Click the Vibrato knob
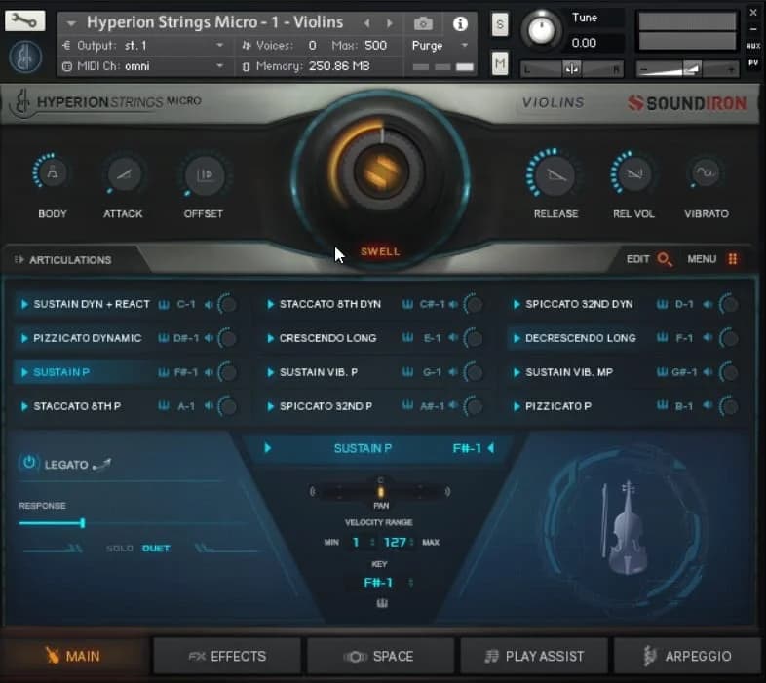The width and height of the screenshot is (766, 683). (x=706, y=173)
